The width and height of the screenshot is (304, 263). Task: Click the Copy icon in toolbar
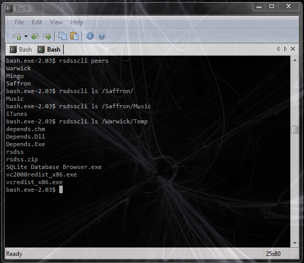(63, 36)
